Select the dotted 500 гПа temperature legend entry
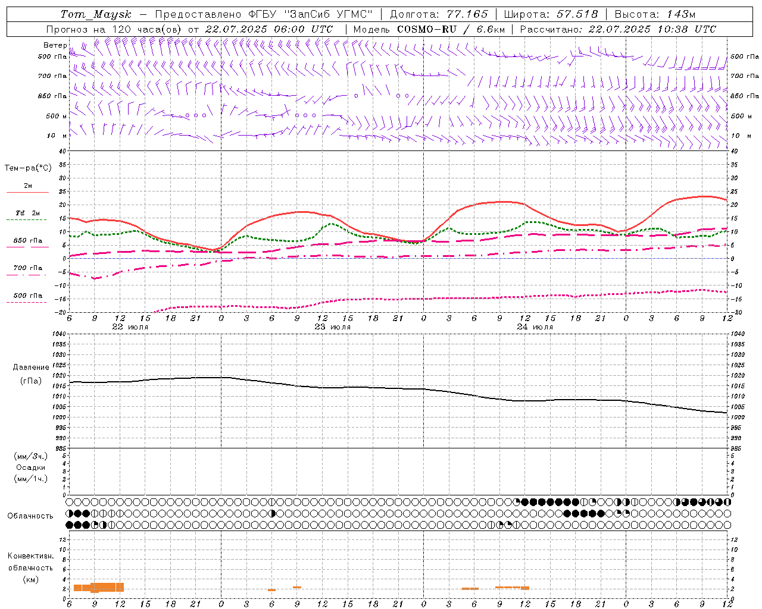 coord(27,299)
